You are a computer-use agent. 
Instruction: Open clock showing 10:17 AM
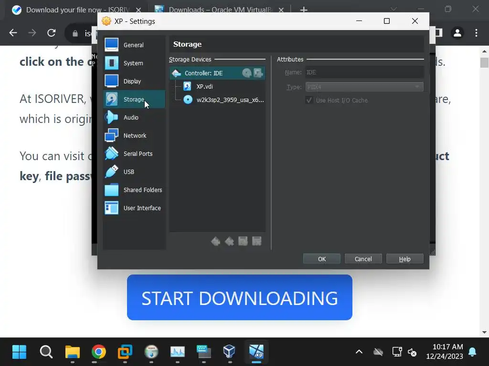coord(445,352)
